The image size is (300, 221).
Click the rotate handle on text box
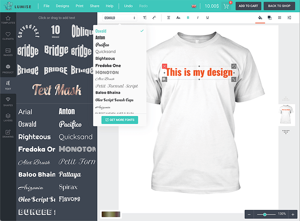(234, 66)
